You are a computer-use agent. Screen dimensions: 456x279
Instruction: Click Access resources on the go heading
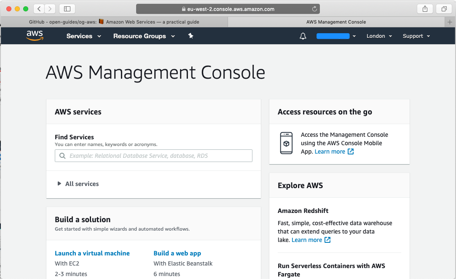[325, 112]
